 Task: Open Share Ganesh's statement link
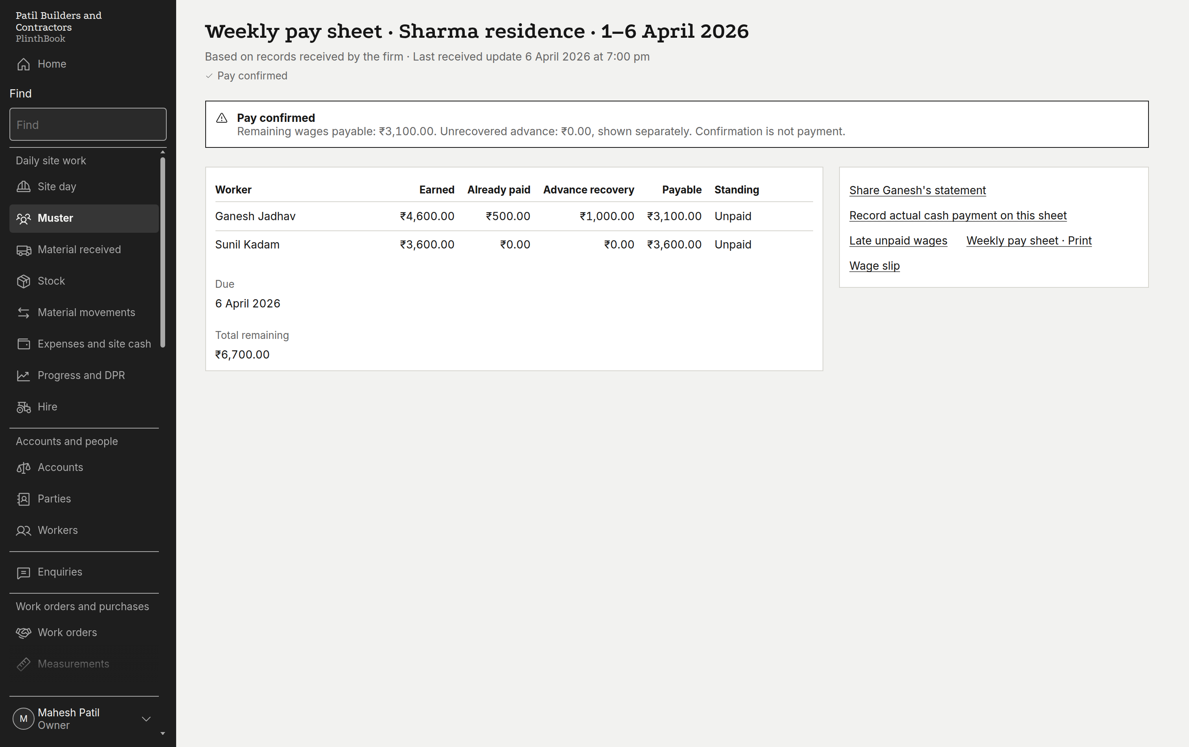coord(917,191)
